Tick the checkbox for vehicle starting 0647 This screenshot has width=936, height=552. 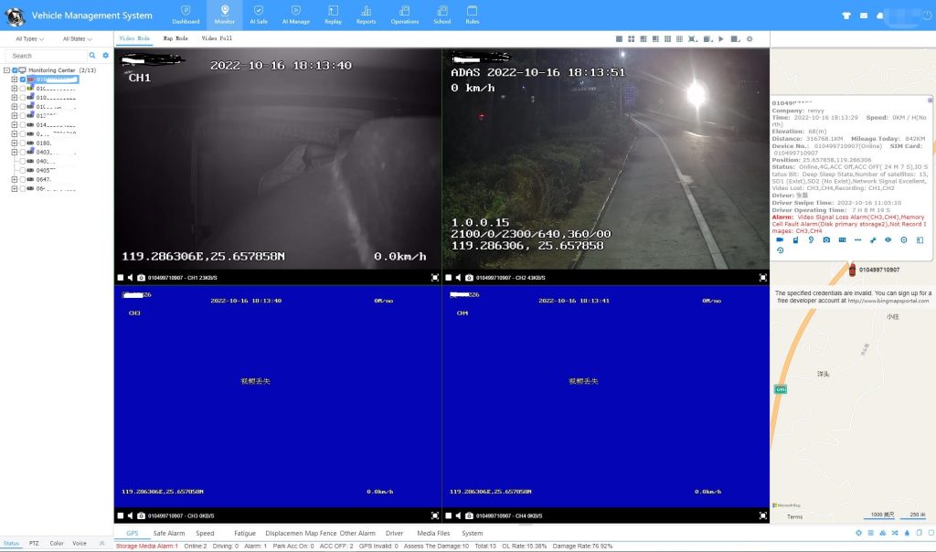point(23,179)
